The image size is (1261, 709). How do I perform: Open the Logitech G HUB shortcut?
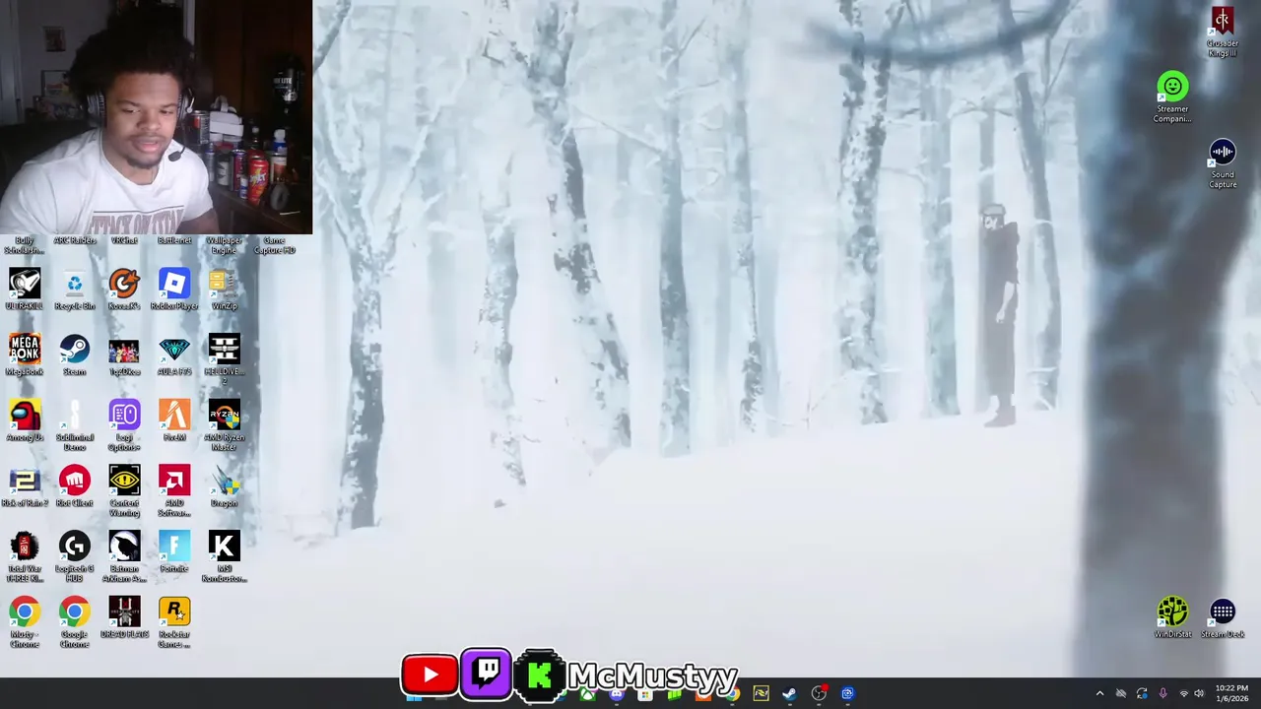[x=75, y=557]
